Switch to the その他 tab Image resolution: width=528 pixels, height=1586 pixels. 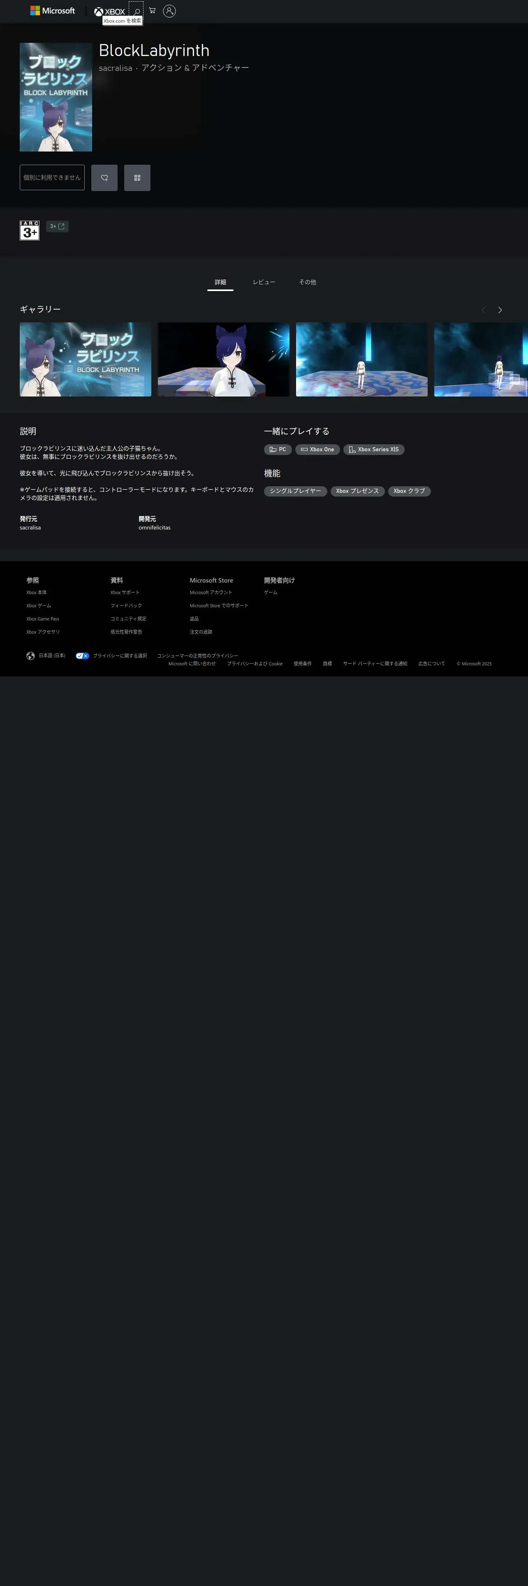click(x=307, y=282)
